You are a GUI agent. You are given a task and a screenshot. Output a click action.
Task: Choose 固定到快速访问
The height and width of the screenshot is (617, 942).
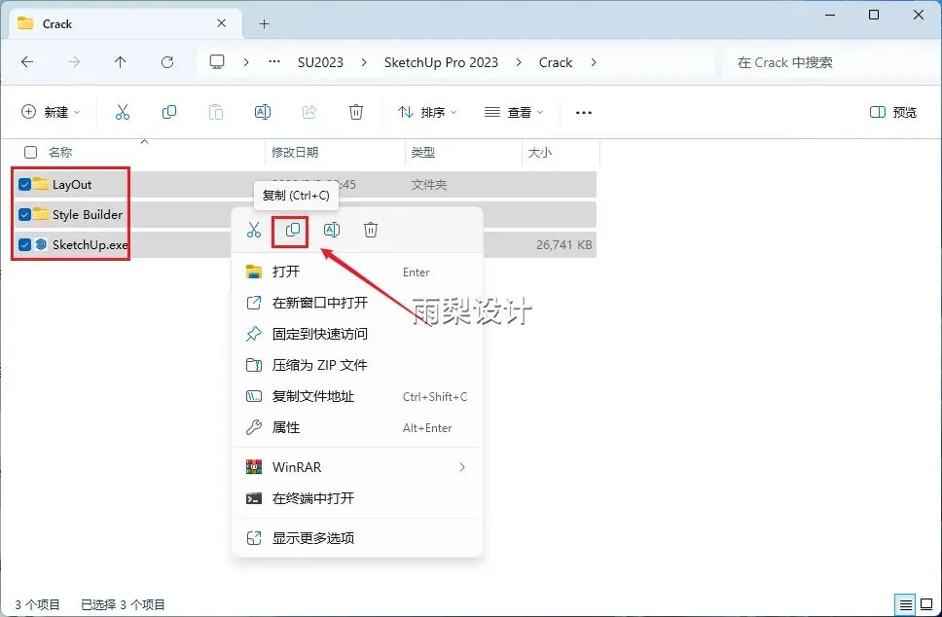click(357, 334)
